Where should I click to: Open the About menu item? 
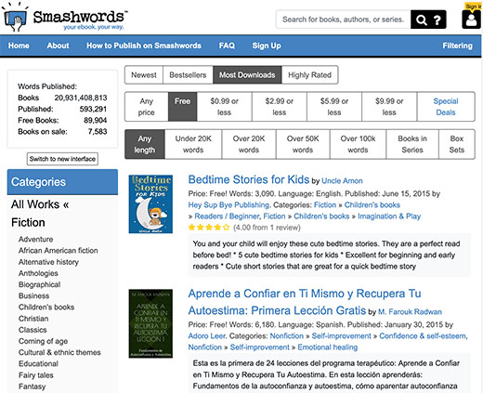pos(58,46)
